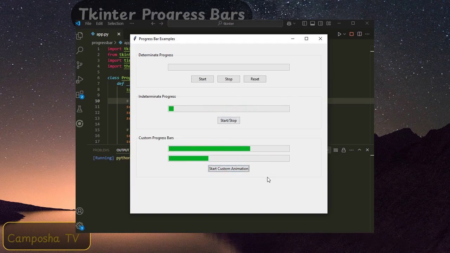
Task: Open the Customize Layout icon
Action: click(x=328, y=24)
